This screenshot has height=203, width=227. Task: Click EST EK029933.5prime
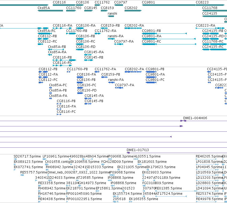point(157,172)
